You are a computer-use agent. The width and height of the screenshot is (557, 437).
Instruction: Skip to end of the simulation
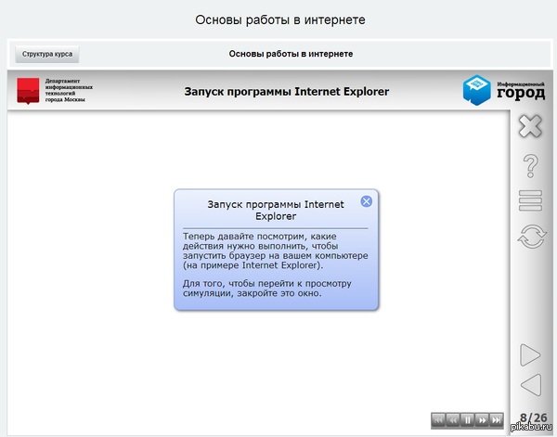(497, 419)
